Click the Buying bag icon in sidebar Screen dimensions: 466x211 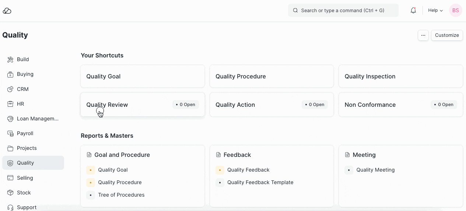10,74
